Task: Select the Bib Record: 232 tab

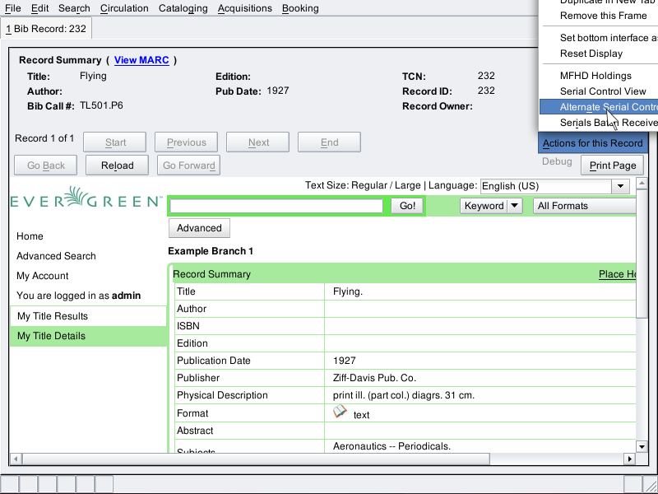Action: tap(46, 29)
